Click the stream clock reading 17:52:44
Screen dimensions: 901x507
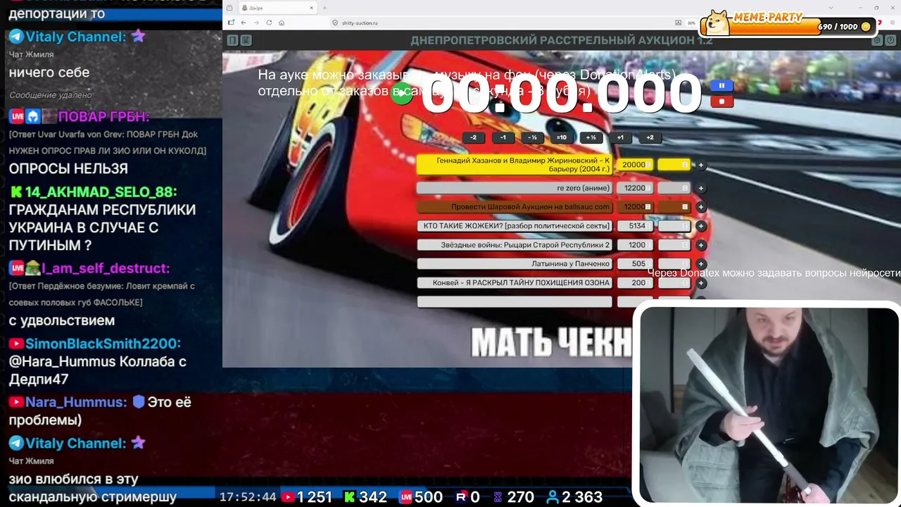pyautogui.click(x=248, y=497)
